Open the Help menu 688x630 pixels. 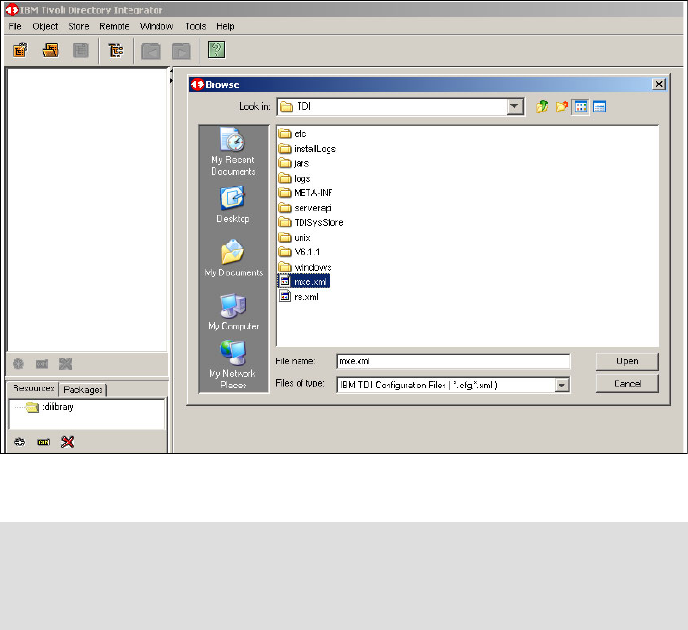[225, 26]
